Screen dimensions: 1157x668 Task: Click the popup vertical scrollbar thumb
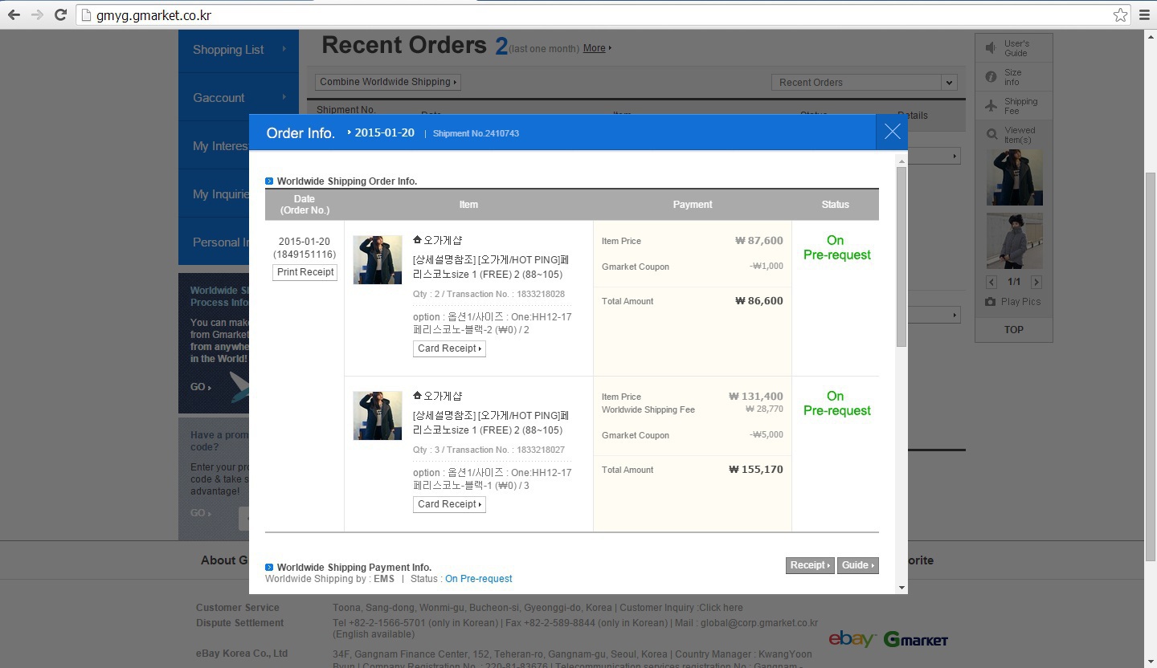901,257
